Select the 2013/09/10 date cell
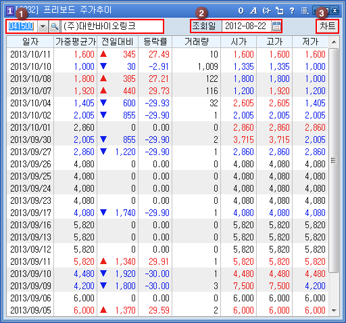 (x=30, y=274)
